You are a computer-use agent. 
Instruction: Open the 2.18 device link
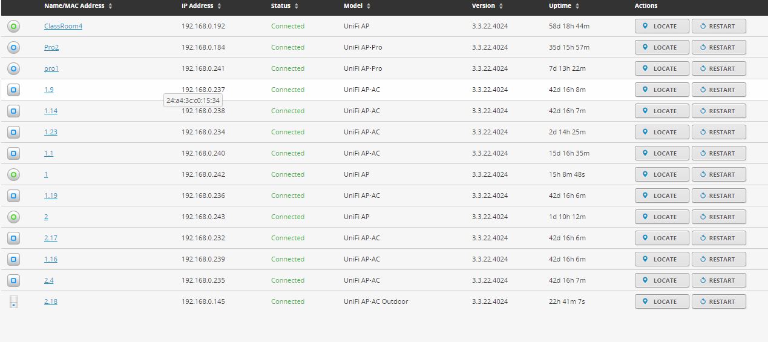[51, 302]
